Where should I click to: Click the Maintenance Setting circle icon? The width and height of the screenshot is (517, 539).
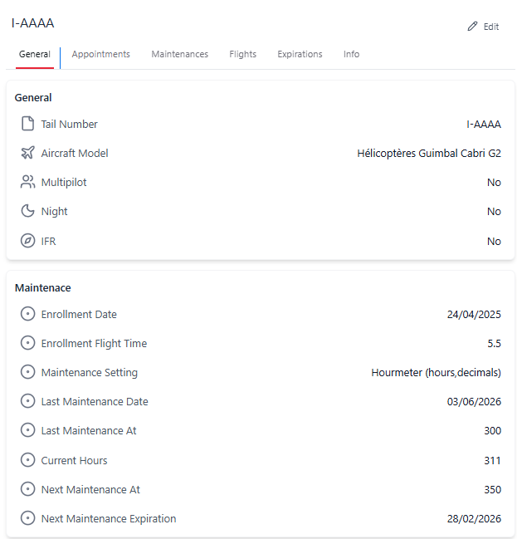pos(27,372)
